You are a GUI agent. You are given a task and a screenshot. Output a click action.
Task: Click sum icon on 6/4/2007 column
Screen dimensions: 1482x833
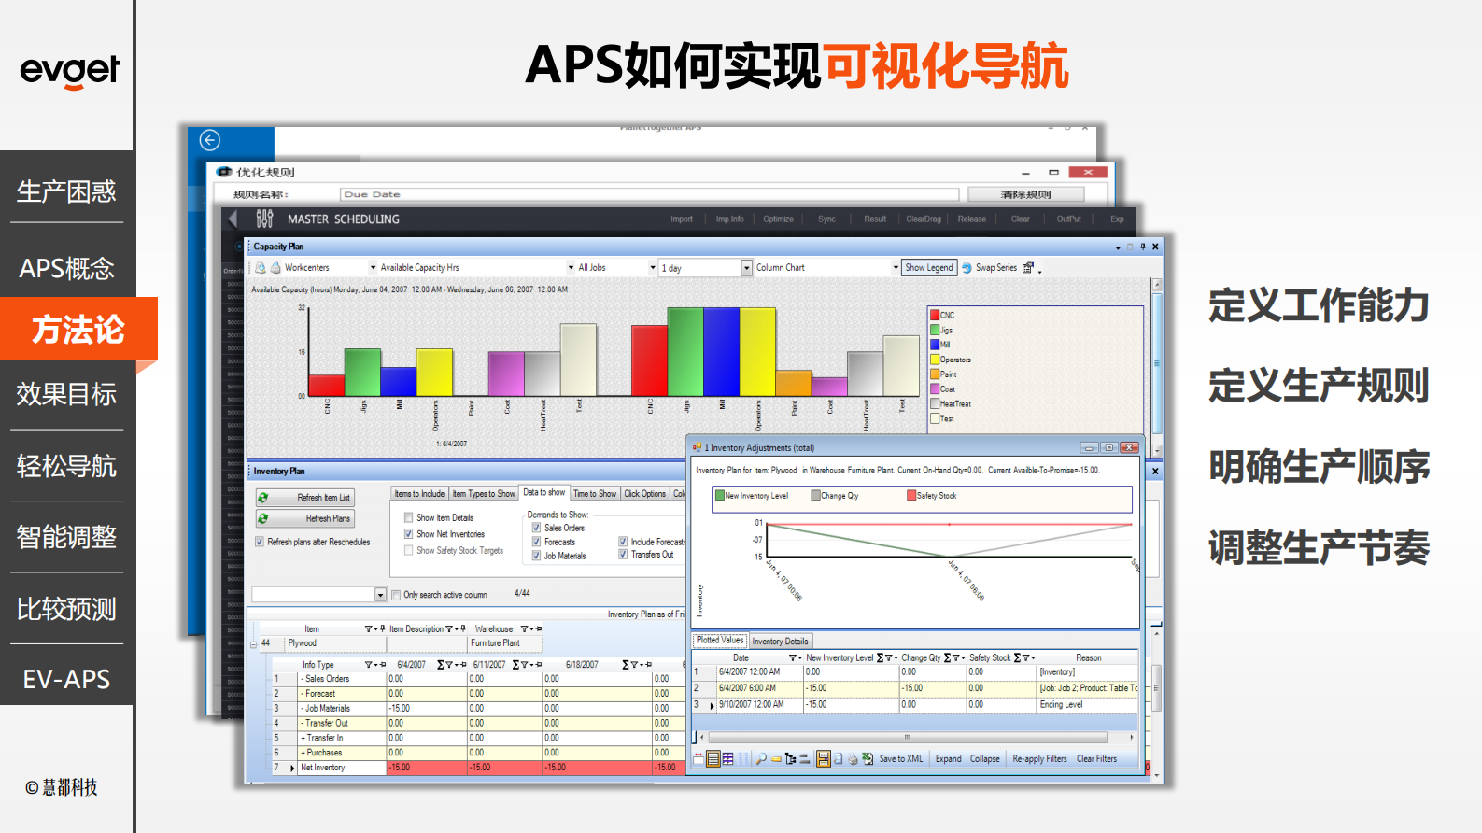pyautogui.click(x=440, y=664)
